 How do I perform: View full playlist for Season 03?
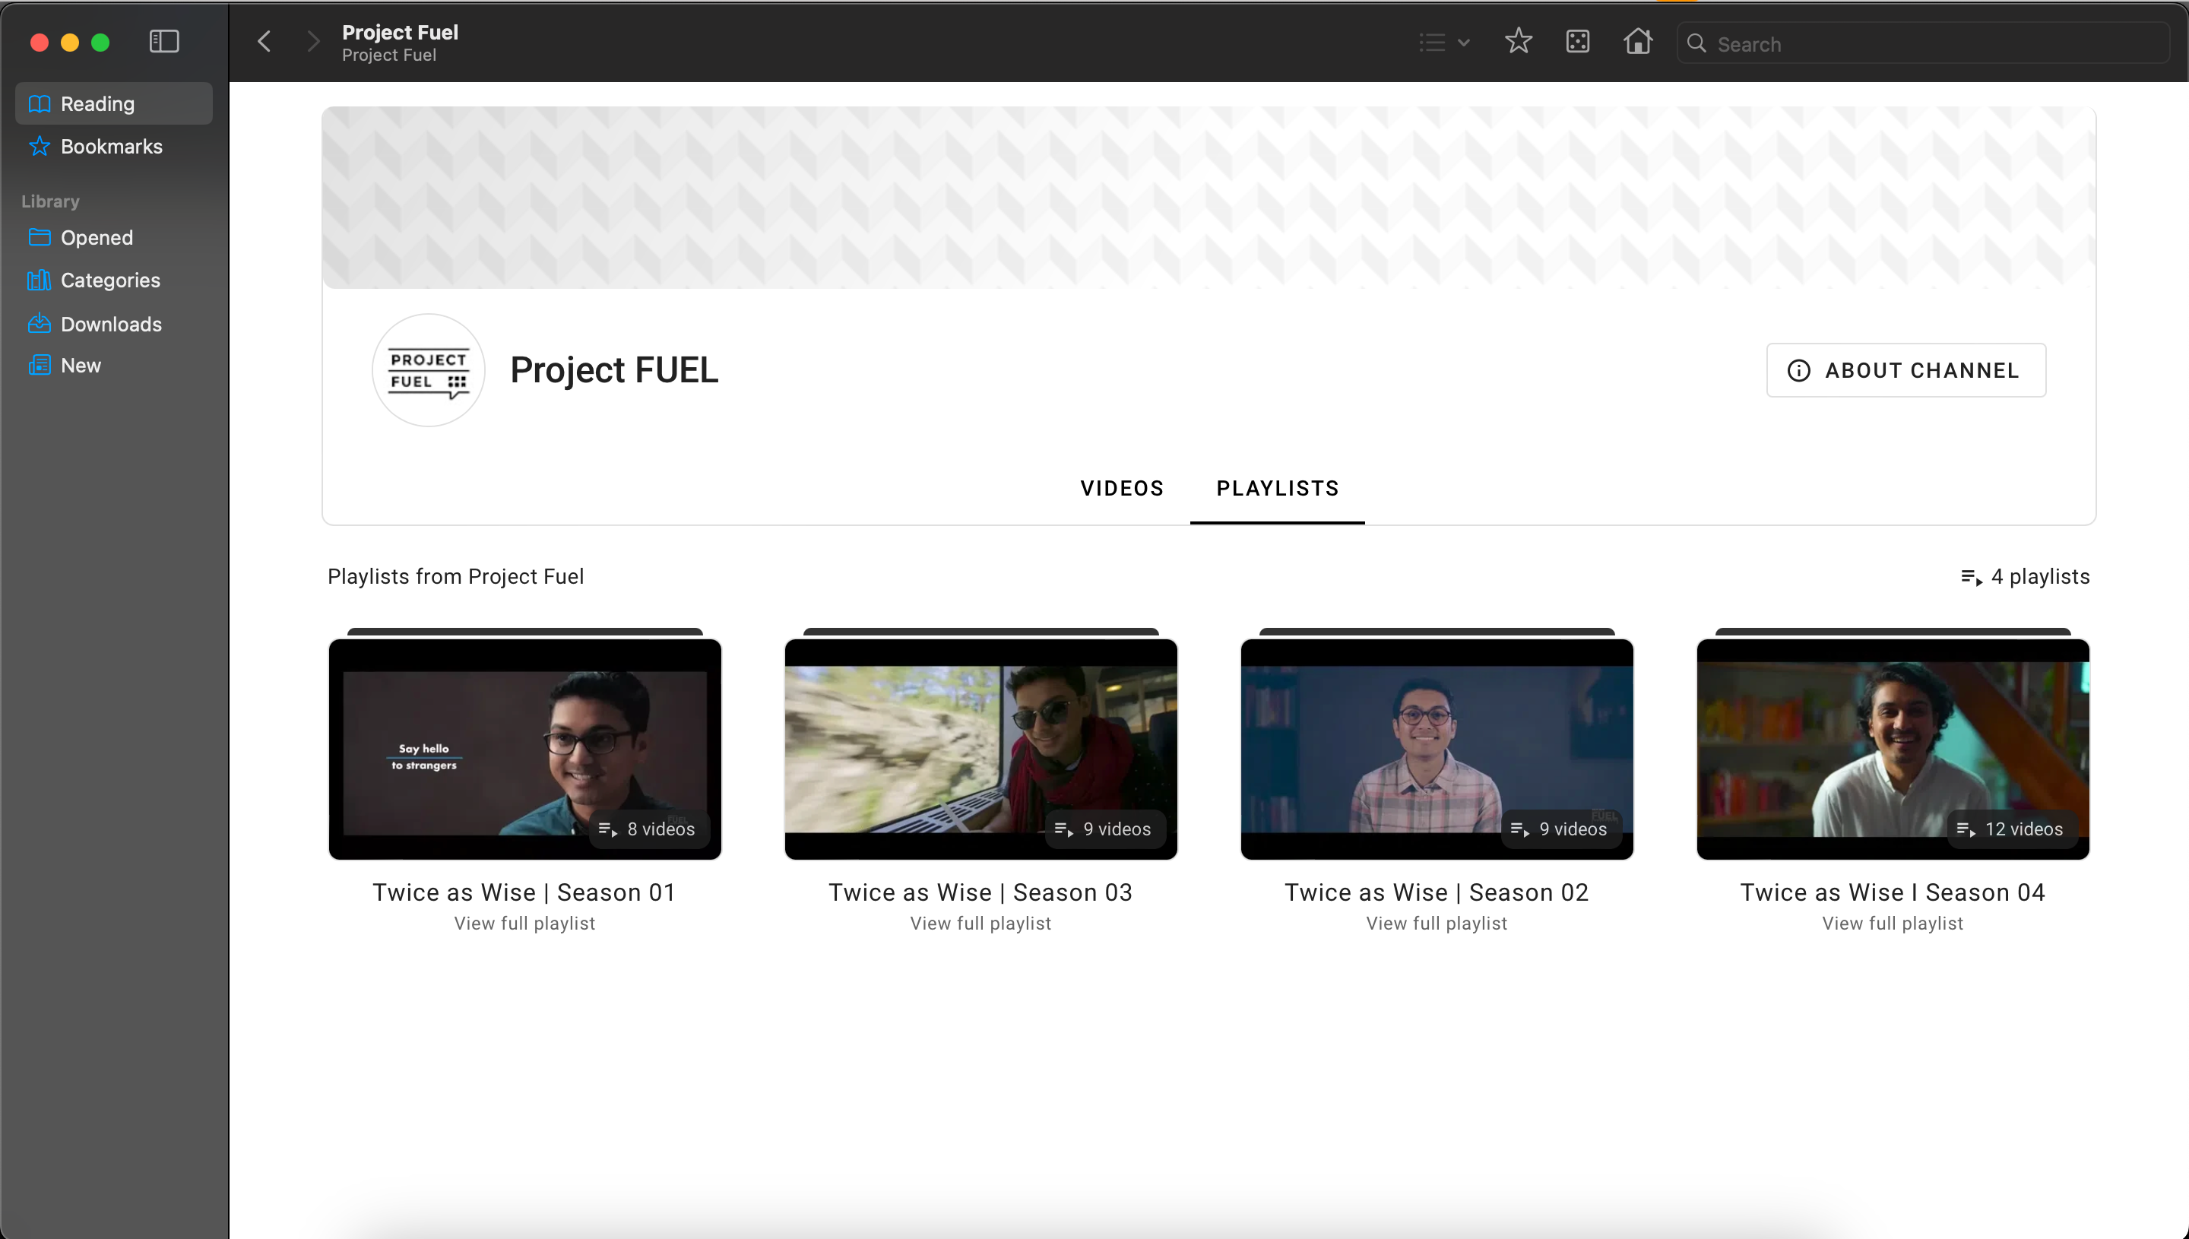pos(980,924)
